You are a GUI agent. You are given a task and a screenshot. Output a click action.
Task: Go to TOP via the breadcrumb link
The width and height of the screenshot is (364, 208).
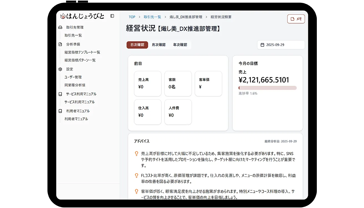tap(132, 17)
